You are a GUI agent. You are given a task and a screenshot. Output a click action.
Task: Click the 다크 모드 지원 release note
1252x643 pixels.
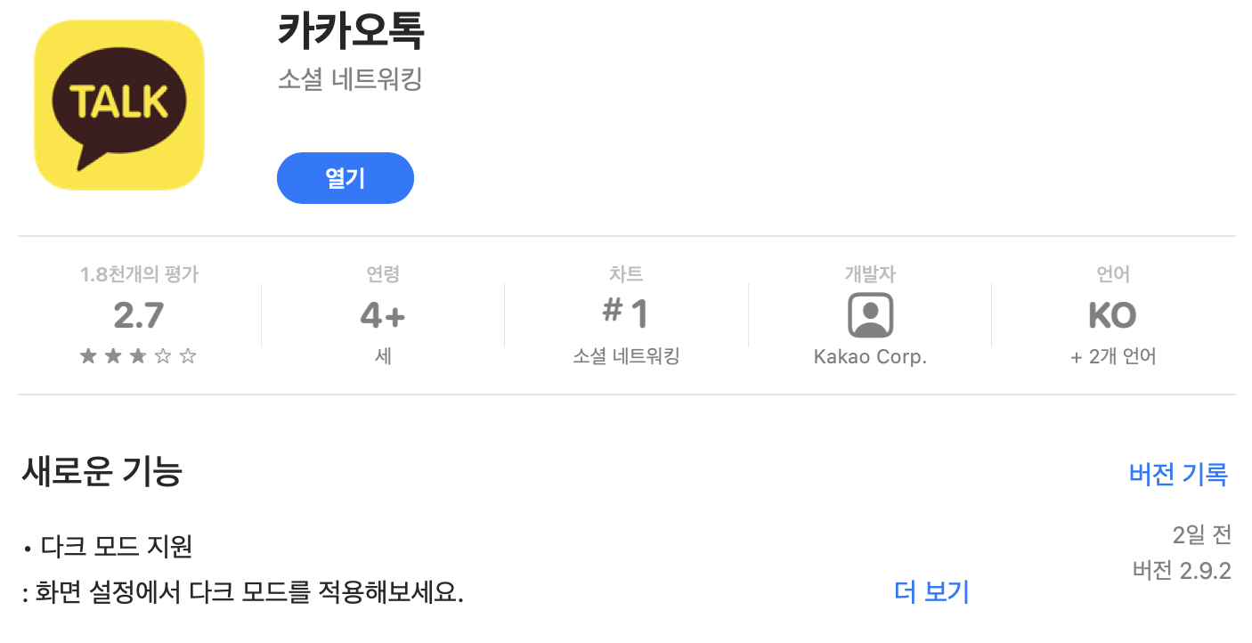coord(116,546)
